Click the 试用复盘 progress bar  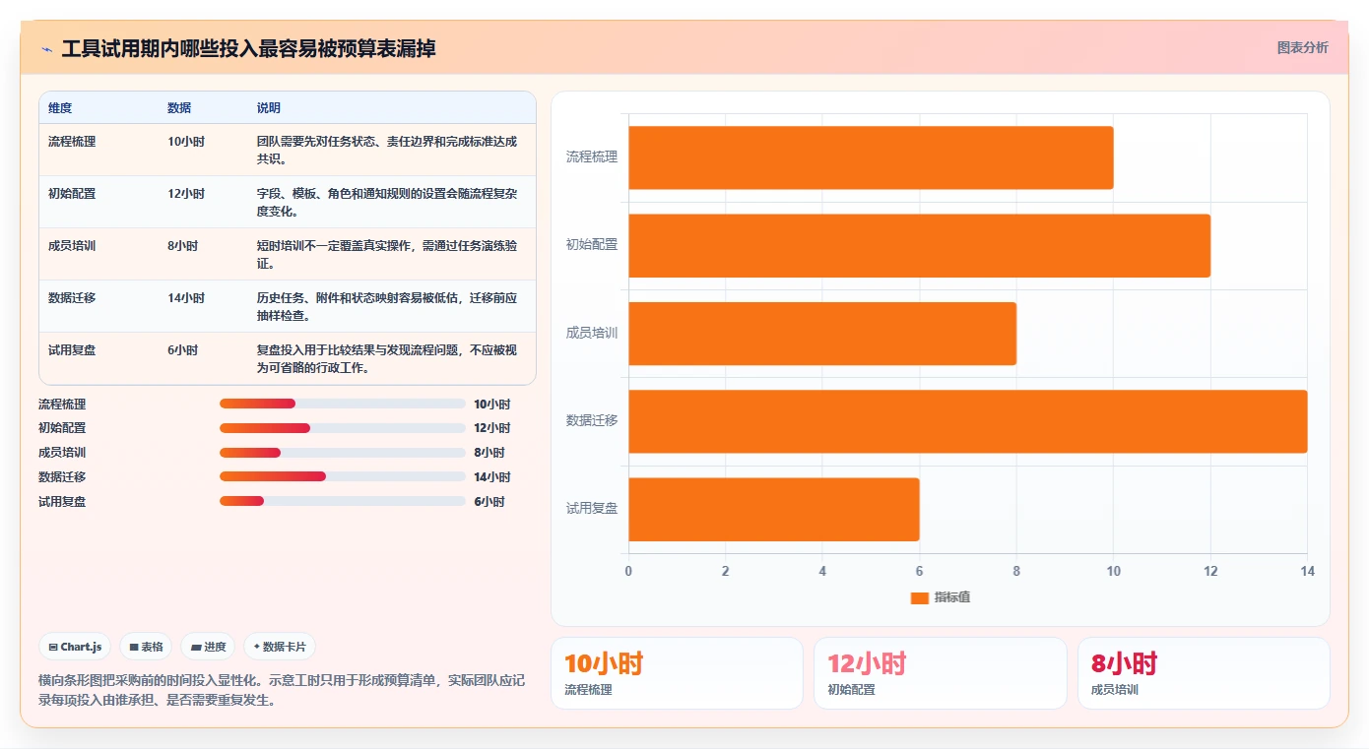[x=342, y=501]
